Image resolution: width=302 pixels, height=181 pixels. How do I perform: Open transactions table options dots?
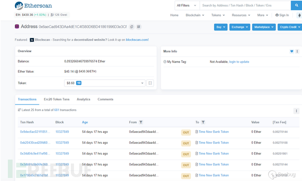pos(296,111)
